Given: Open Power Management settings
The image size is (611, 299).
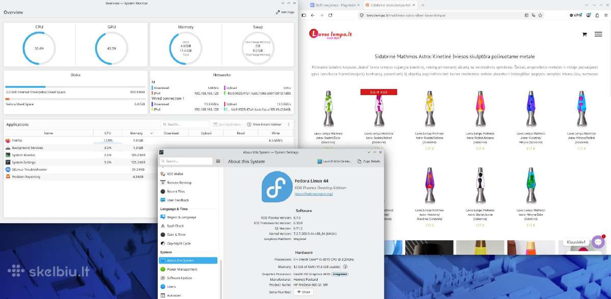Looking at the screenshot, I should (x=189, y=269).
